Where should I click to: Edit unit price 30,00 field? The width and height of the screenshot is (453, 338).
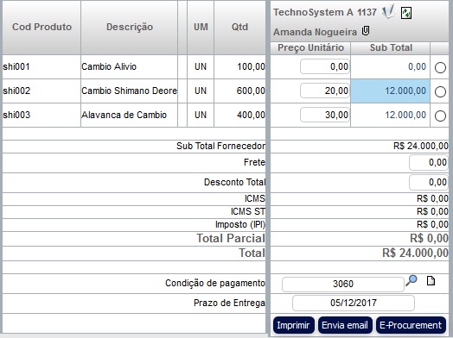(x=325, y=115)
